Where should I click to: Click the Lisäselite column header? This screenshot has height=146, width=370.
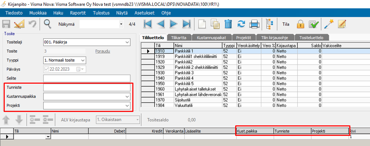(x=210, y=131)
